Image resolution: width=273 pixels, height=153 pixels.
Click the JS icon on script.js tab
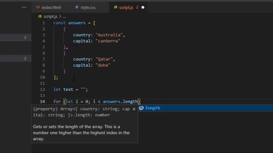coord(116,7)
